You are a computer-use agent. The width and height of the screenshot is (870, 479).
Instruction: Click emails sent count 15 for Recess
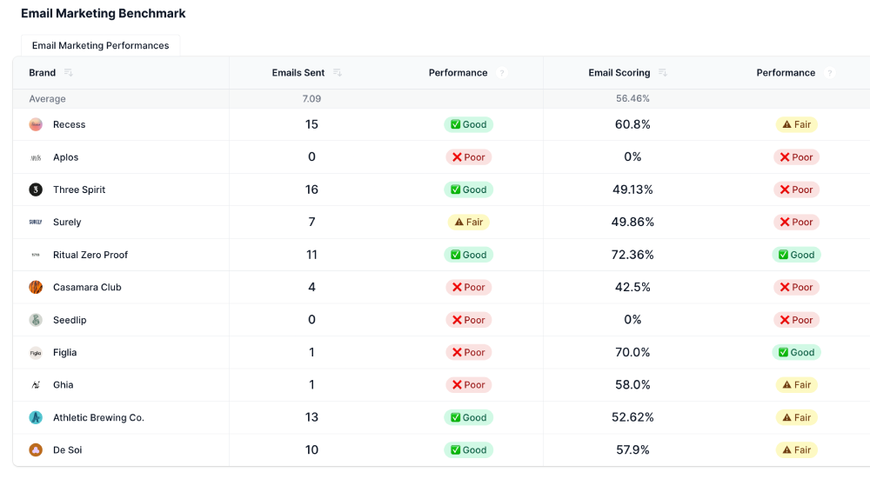click(311, 124)
